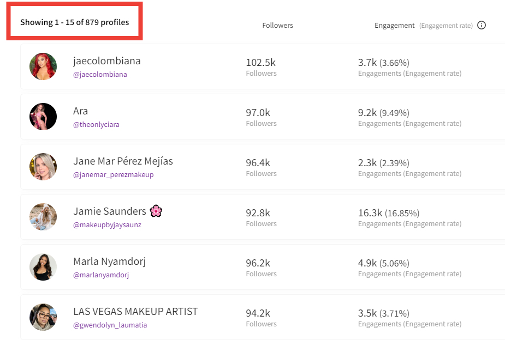Open jaecolombiana's profile picture
The height and width of the screenshot is (340, 505).
point(43,66)
